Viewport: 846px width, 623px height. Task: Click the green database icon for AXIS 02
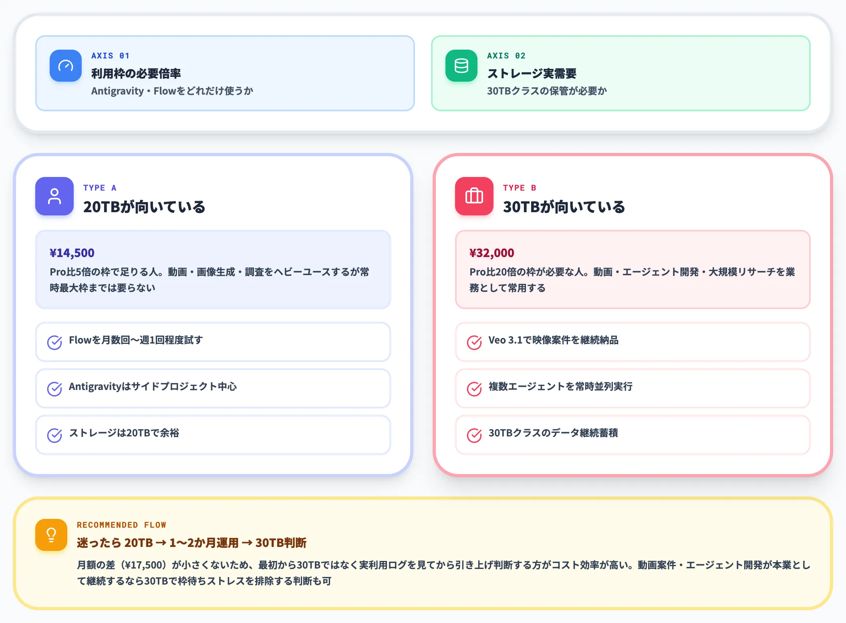point(461,66)
